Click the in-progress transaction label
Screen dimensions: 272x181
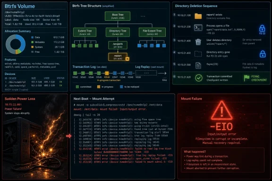pos(109,81)
